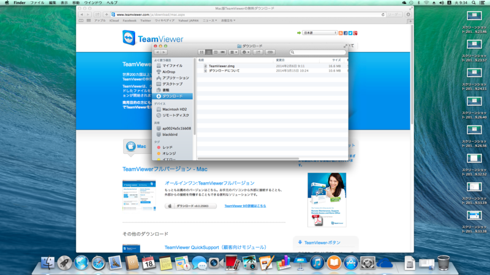
Task: Click the volume icon in menu bar
Action: [x=441, y=2]
